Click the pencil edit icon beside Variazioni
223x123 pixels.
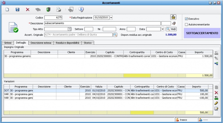tap(216, 103)
